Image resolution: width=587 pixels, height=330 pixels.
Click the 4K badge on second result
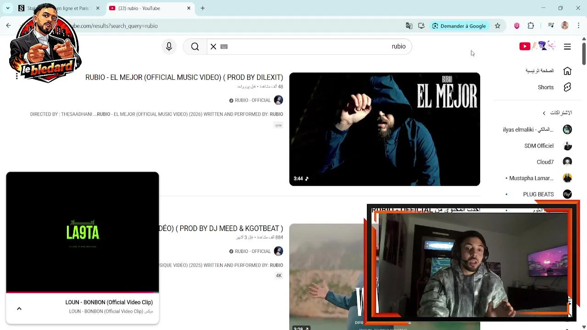click(278, 276)
